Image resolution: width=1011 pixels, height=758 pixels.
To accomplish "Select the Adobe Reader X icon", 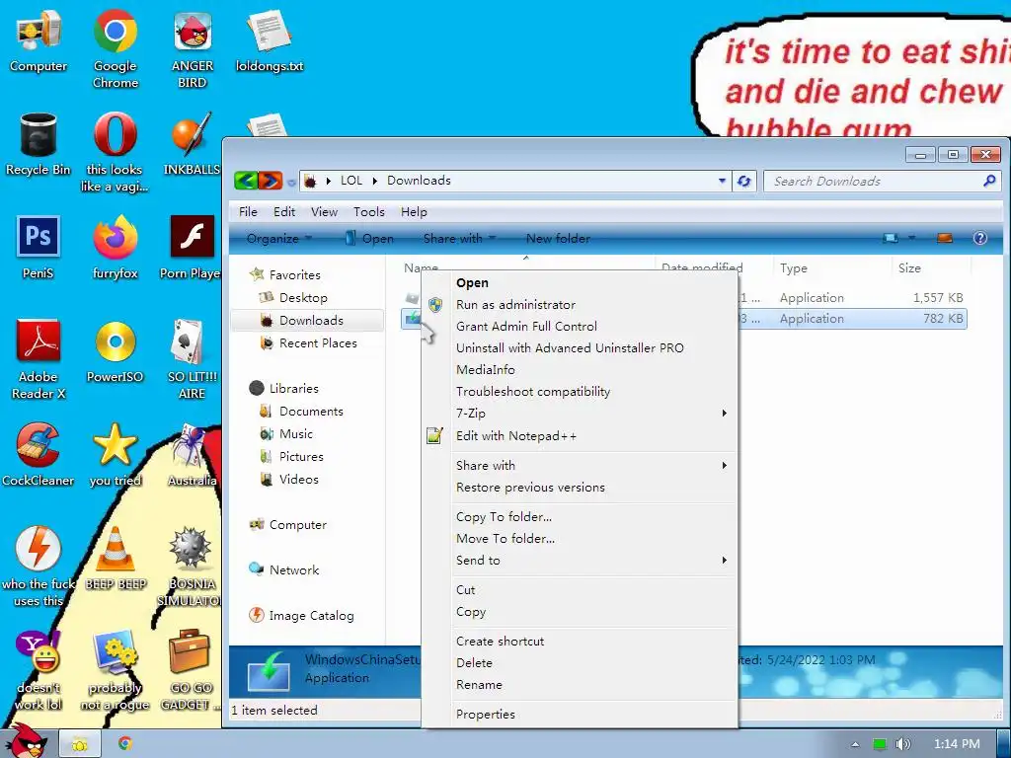I will coord(39,359).
